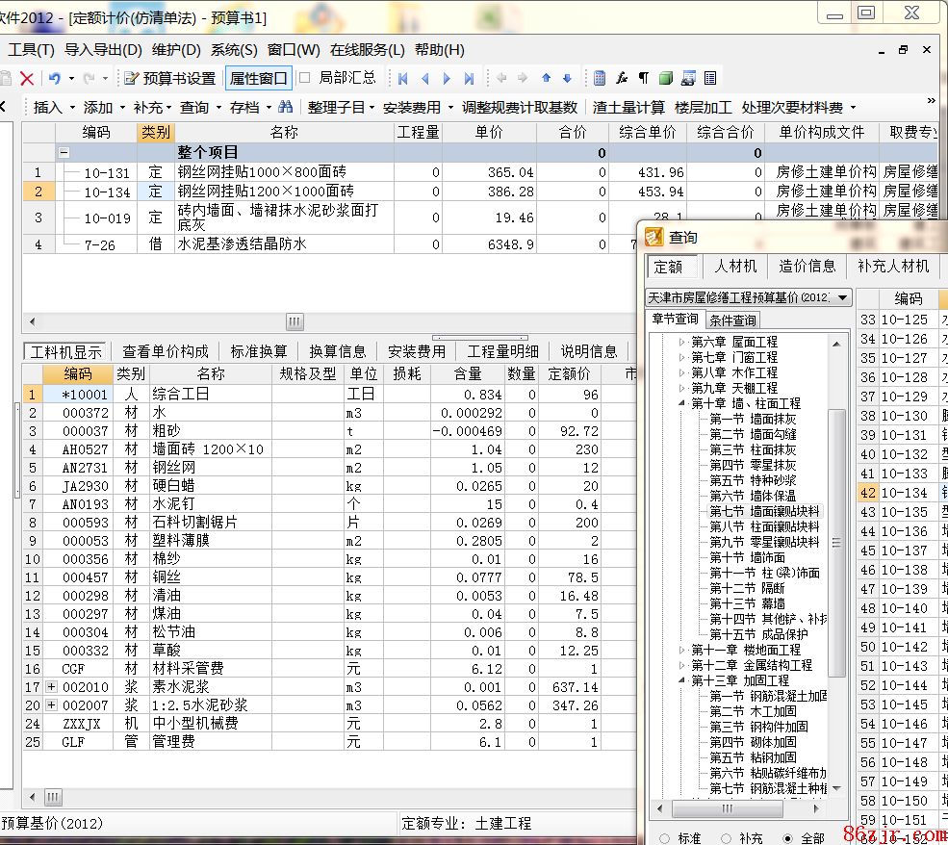This screenshot has height=845, width=948.
Task: Click the undo arrow icon
Action: pyautogui.click(x=55, y=79)
